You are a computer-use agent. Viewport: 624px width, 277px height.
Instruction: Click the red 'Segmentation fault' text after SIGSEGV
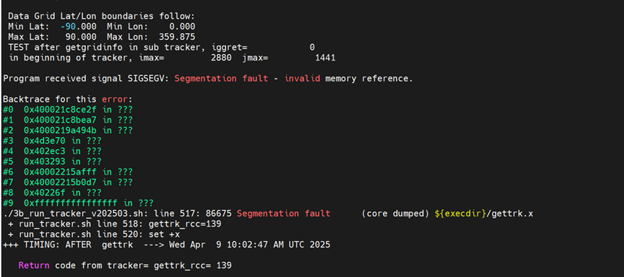tap(221, 79)
